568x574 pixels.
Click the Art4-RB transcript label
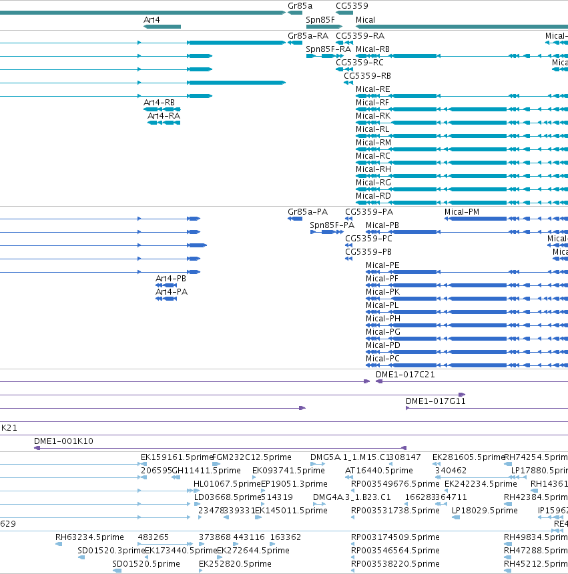pyautogui.click(x=159, y=103)
